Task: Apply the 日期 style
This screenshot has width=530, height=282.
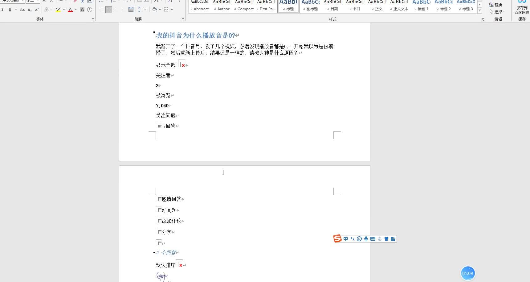Action: click(333, 6)
